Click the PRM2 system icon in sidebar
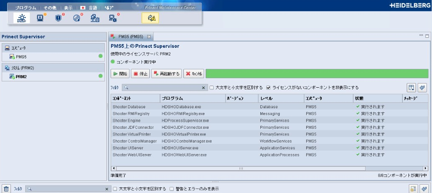Image resolution: width=432 pixels, height=193 pixels. click(x=12, y=76)
